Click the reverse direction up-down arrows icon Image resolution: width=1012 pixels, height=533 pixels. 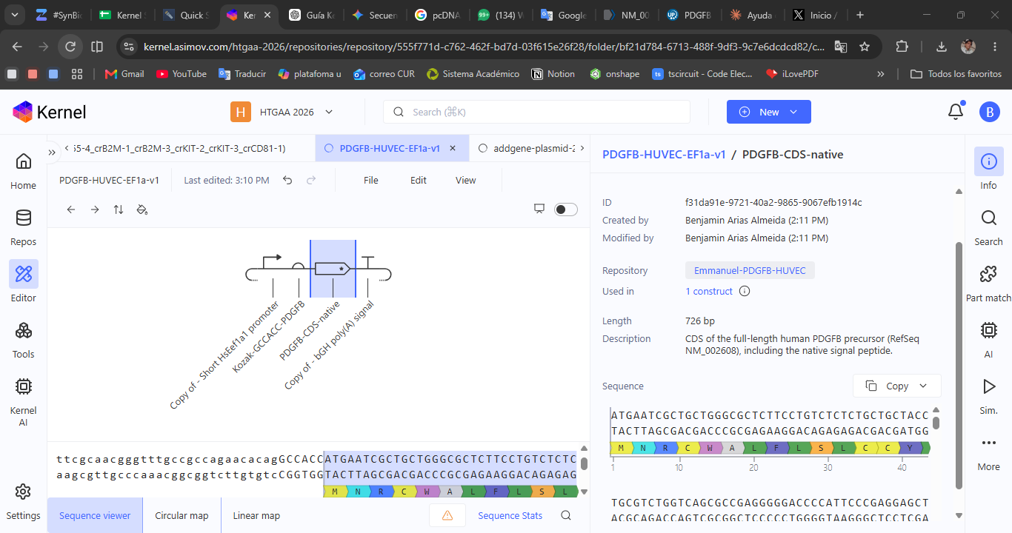point(119,209)
